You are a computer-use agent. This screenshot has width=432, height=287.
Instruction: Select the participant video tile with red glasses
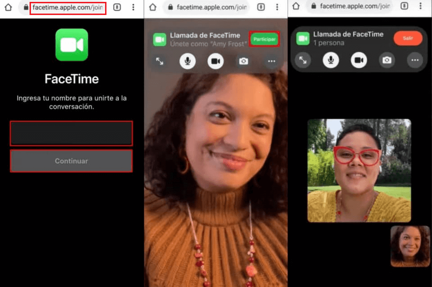tap(359, 170)
